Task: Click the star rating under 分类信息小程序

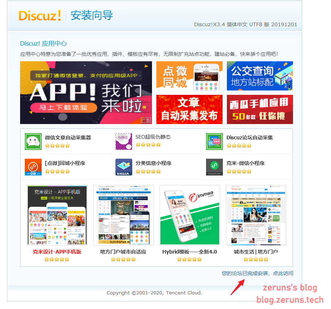Action: point(148,171)
